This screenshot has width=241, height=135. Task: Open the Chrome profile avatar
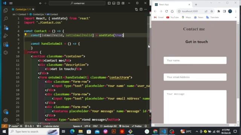(230, 11)
